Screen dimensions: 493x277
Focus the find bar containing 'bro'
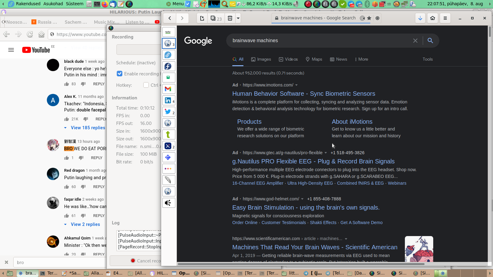pos(59,263)
